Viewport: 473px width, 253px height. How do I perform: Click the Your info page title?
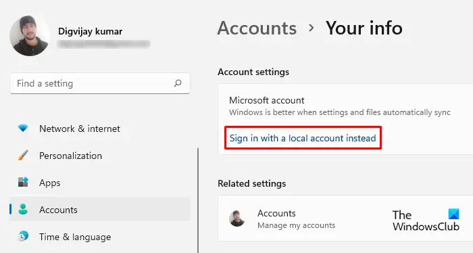tap(364, 28)
